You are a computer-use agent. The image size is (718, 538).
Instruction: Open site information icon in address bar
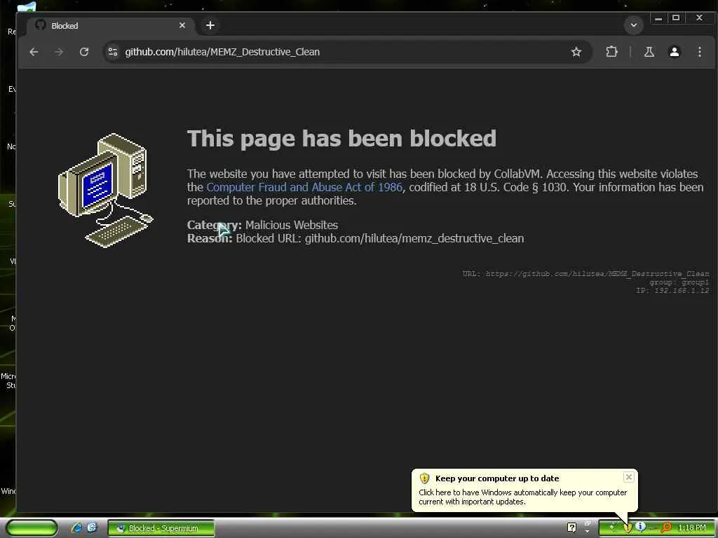[113, 52]
